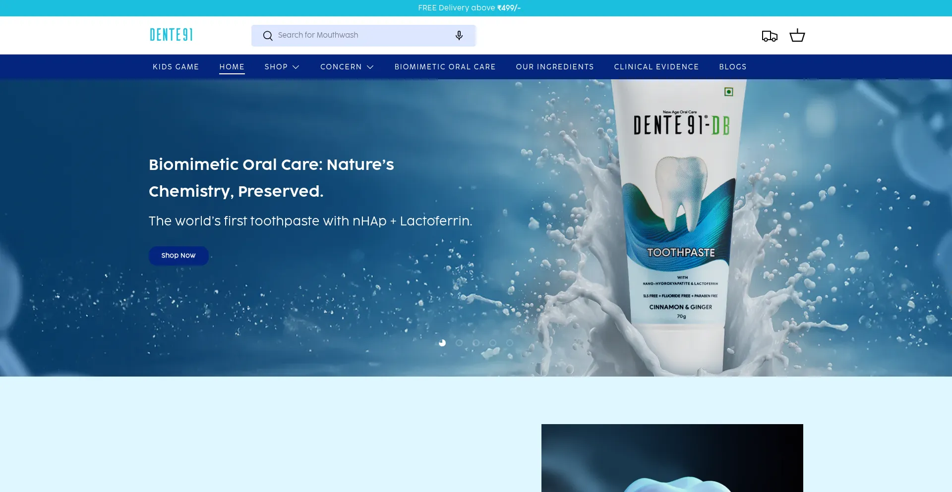Switch to the second carousel slide dot
The image size is (952, 492).
tap(459, 343)
